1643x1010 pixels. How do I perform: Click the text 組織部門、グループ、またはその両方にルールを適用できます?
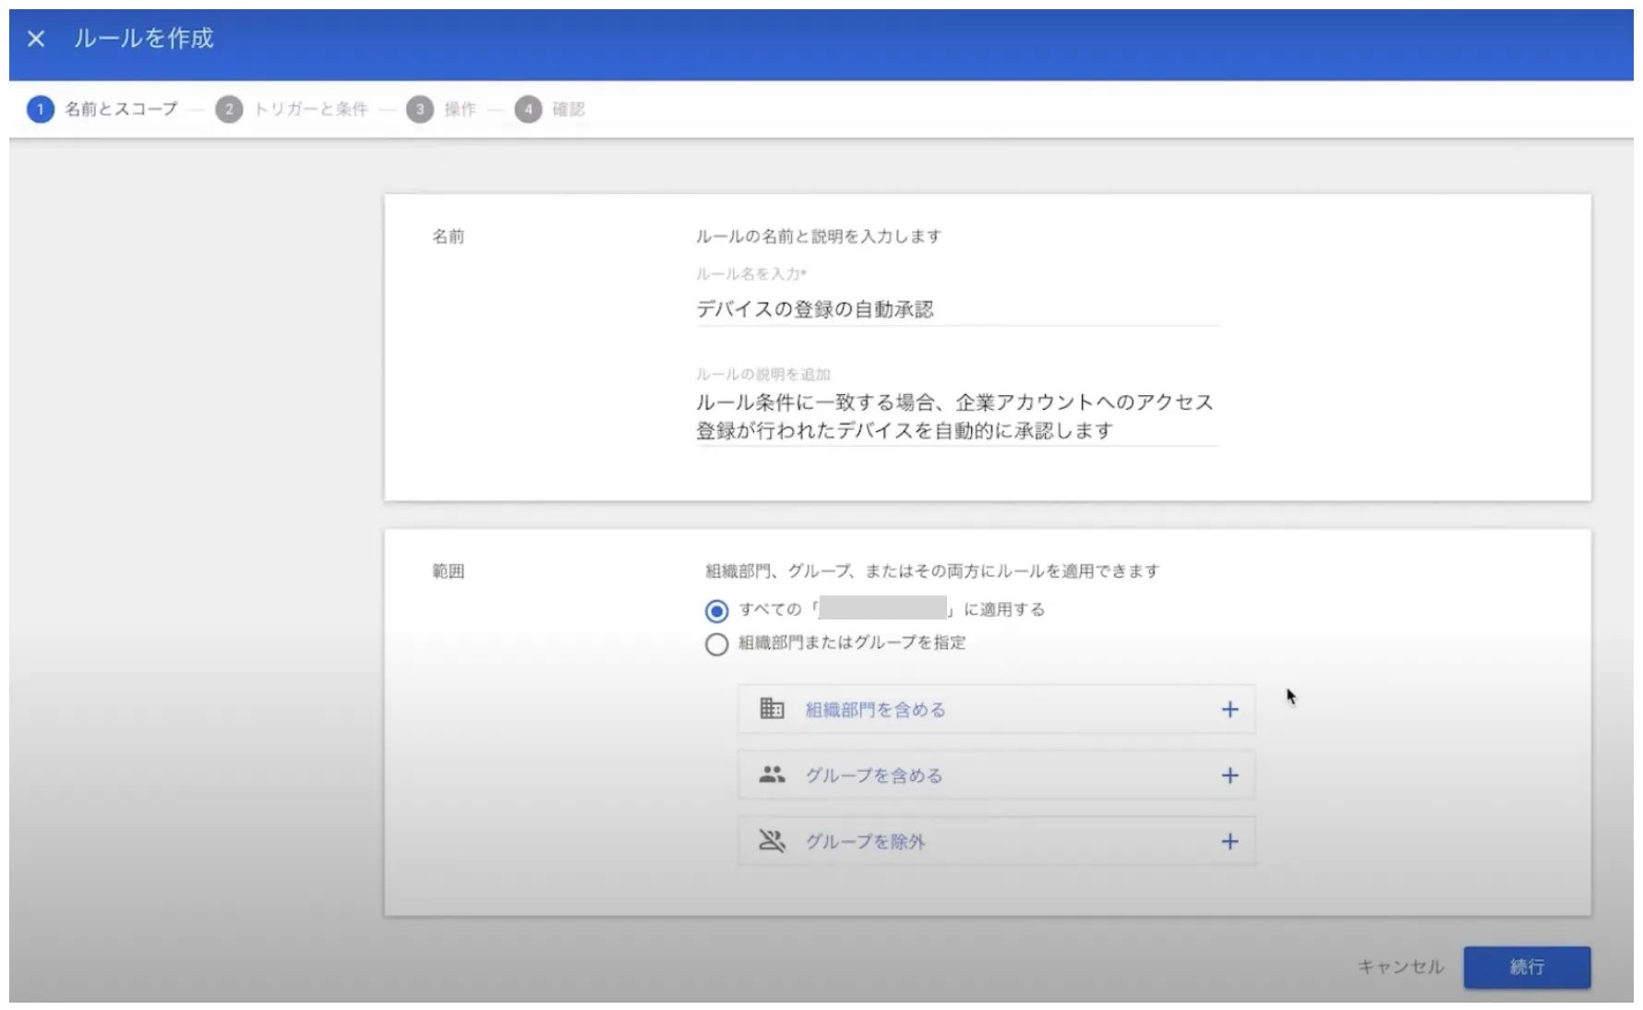932,571
